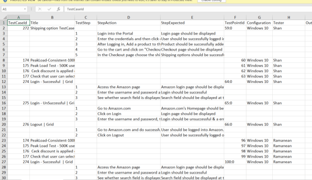Click the Name Box showing A1
This screenshot has height=180, width=312.
(14, 9)
